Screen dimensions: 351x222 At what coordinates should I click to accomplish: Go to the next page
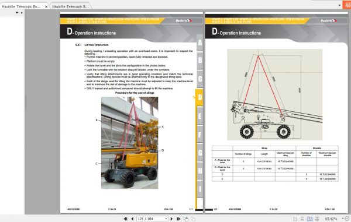(171, 219)
